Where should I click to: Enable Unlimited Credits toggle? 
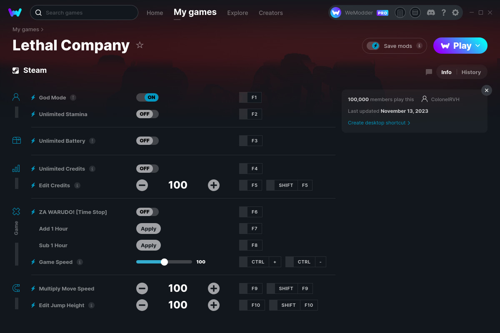tap(147, 169)
